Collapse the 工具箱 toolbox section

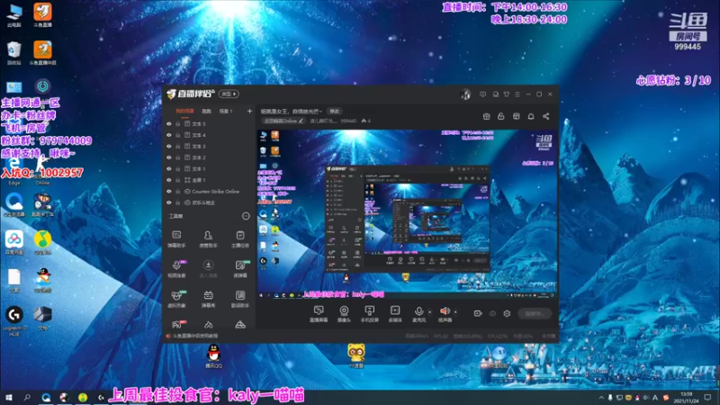pyautogui.click(x=246, y=216)
